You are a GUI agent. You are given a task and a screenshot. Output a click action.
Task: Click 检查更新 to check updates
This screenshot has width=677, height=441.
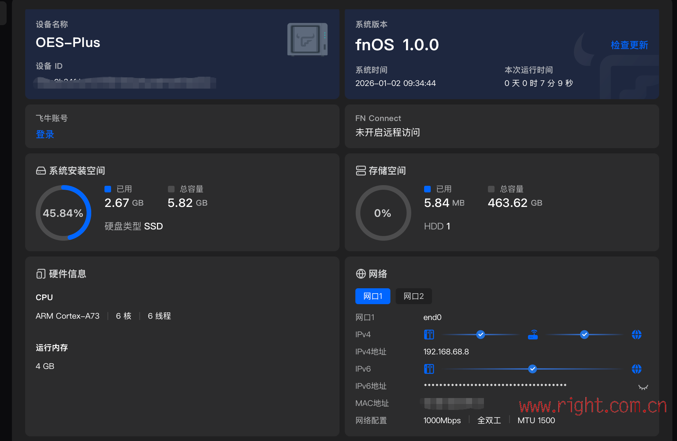[629, 45]
